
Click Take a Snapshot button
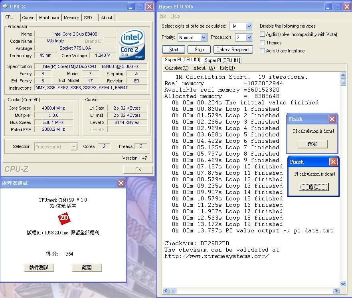coord(233,50)
